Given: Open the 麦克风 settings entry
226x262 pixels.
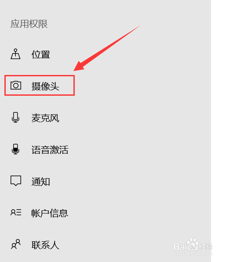Looking at the screenshot, I should click(45, 118).
